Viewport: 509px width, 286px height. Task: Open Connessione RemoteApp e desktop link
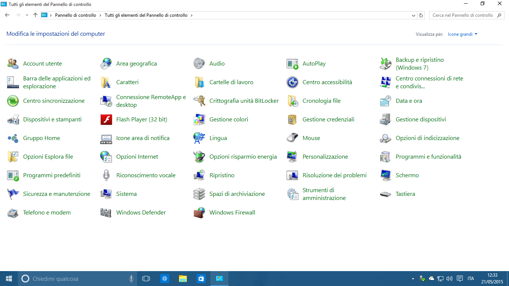[151, 101]
